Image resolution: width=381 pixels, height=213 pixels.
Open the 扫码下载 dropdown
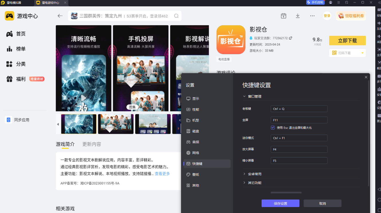(x=362, y=53)
